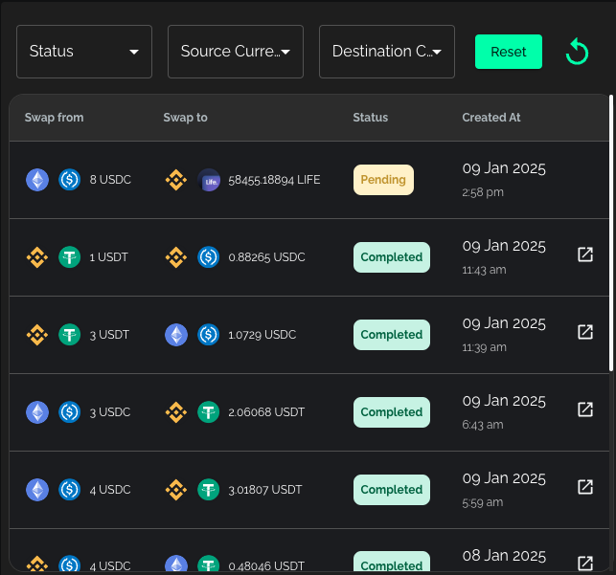Viewport: 616px width, 575px height.
Task: Select the 1.0729 USDC amount
Action: (262, 335)
